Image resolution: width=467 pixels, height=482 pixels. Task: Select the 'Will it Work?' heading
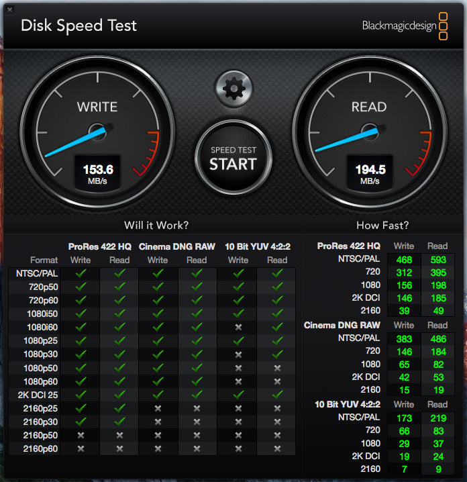[x=156, y=226]
